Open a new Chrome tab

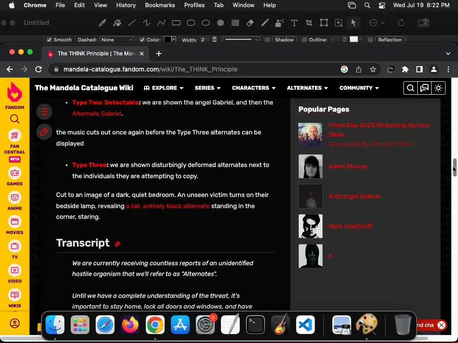(159, 54)
